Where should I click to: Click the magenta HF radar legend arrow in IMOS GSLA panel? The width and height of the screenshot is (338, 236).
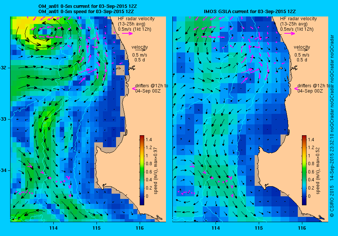click(290, 33)
